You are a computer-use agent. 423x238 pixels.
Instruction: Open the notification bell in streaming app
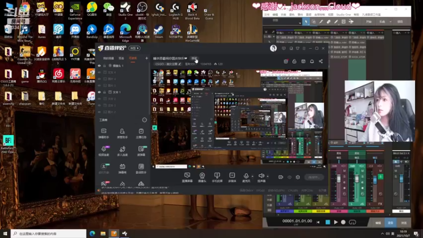(312, 61)
